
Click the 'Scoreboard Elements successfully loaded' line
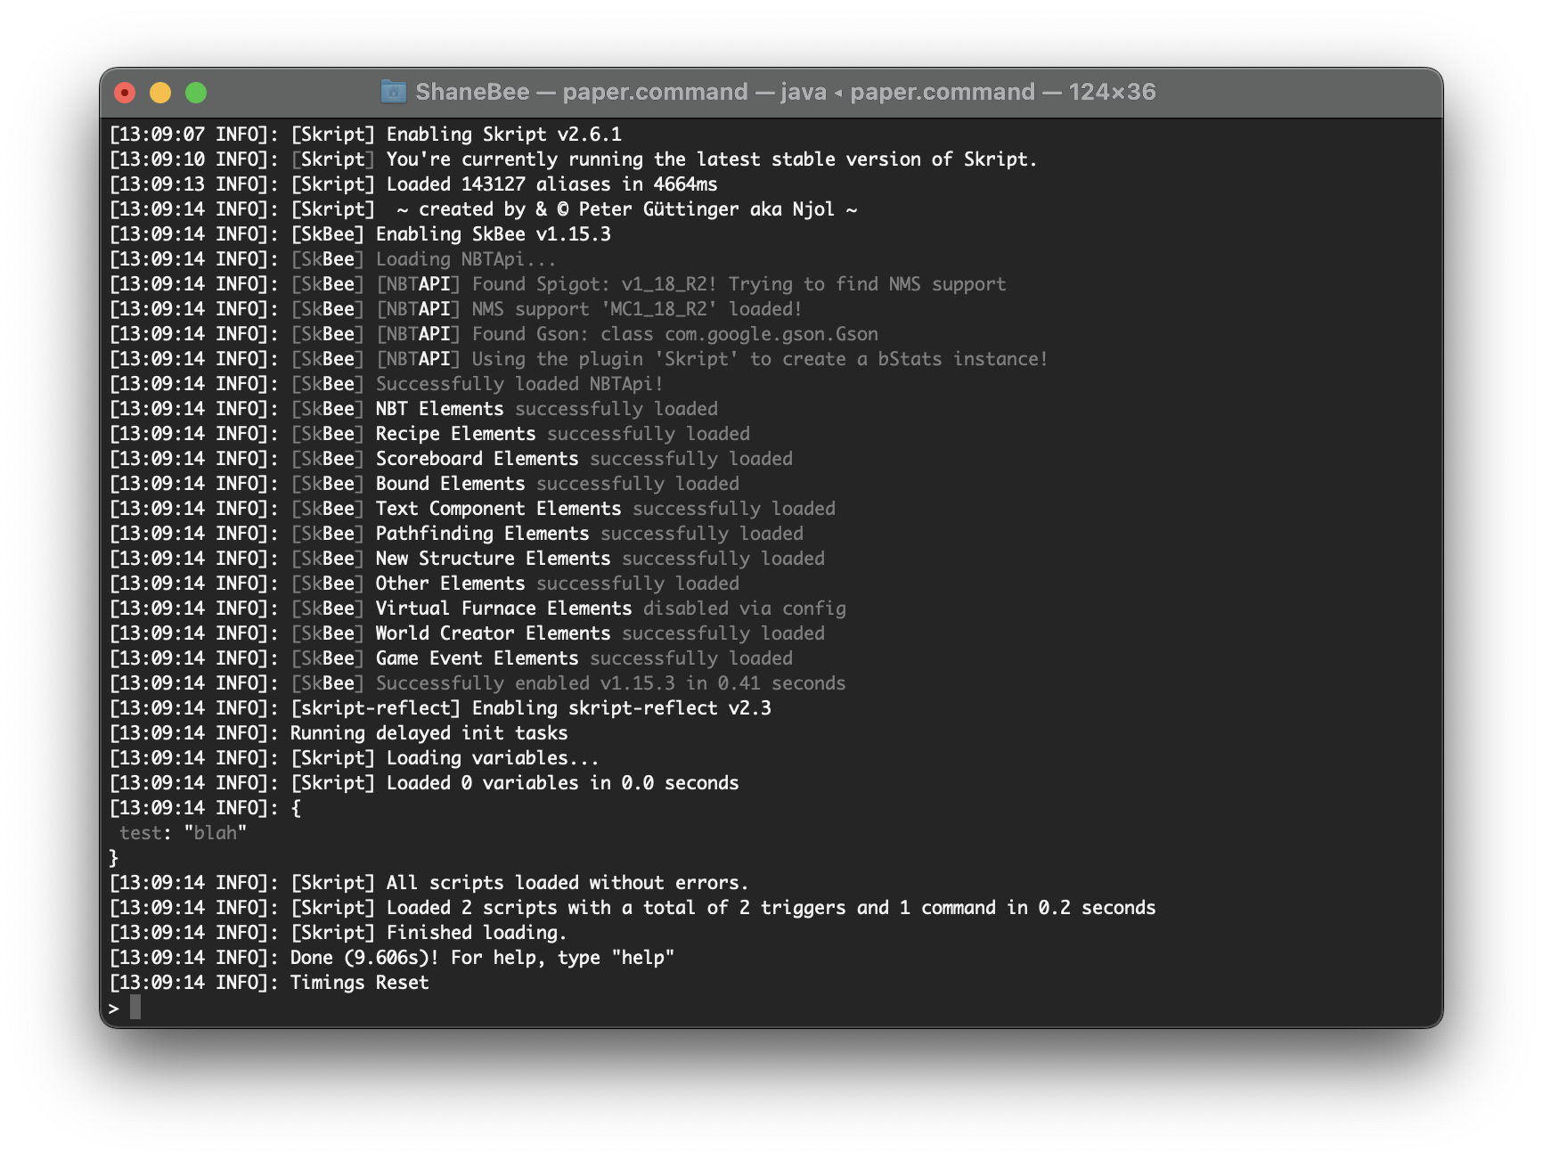coord(451,459)
